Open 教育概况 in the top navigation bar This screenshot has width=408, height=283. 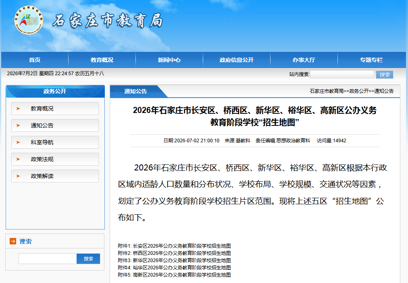click(102, 60)
